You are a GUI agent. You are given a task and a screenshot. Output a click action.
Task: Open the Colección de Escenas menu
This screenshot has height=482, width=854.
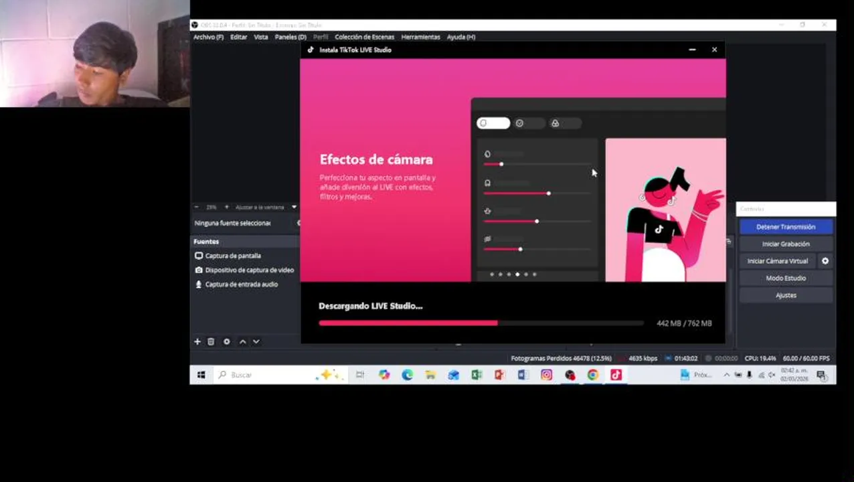point(365,37)
